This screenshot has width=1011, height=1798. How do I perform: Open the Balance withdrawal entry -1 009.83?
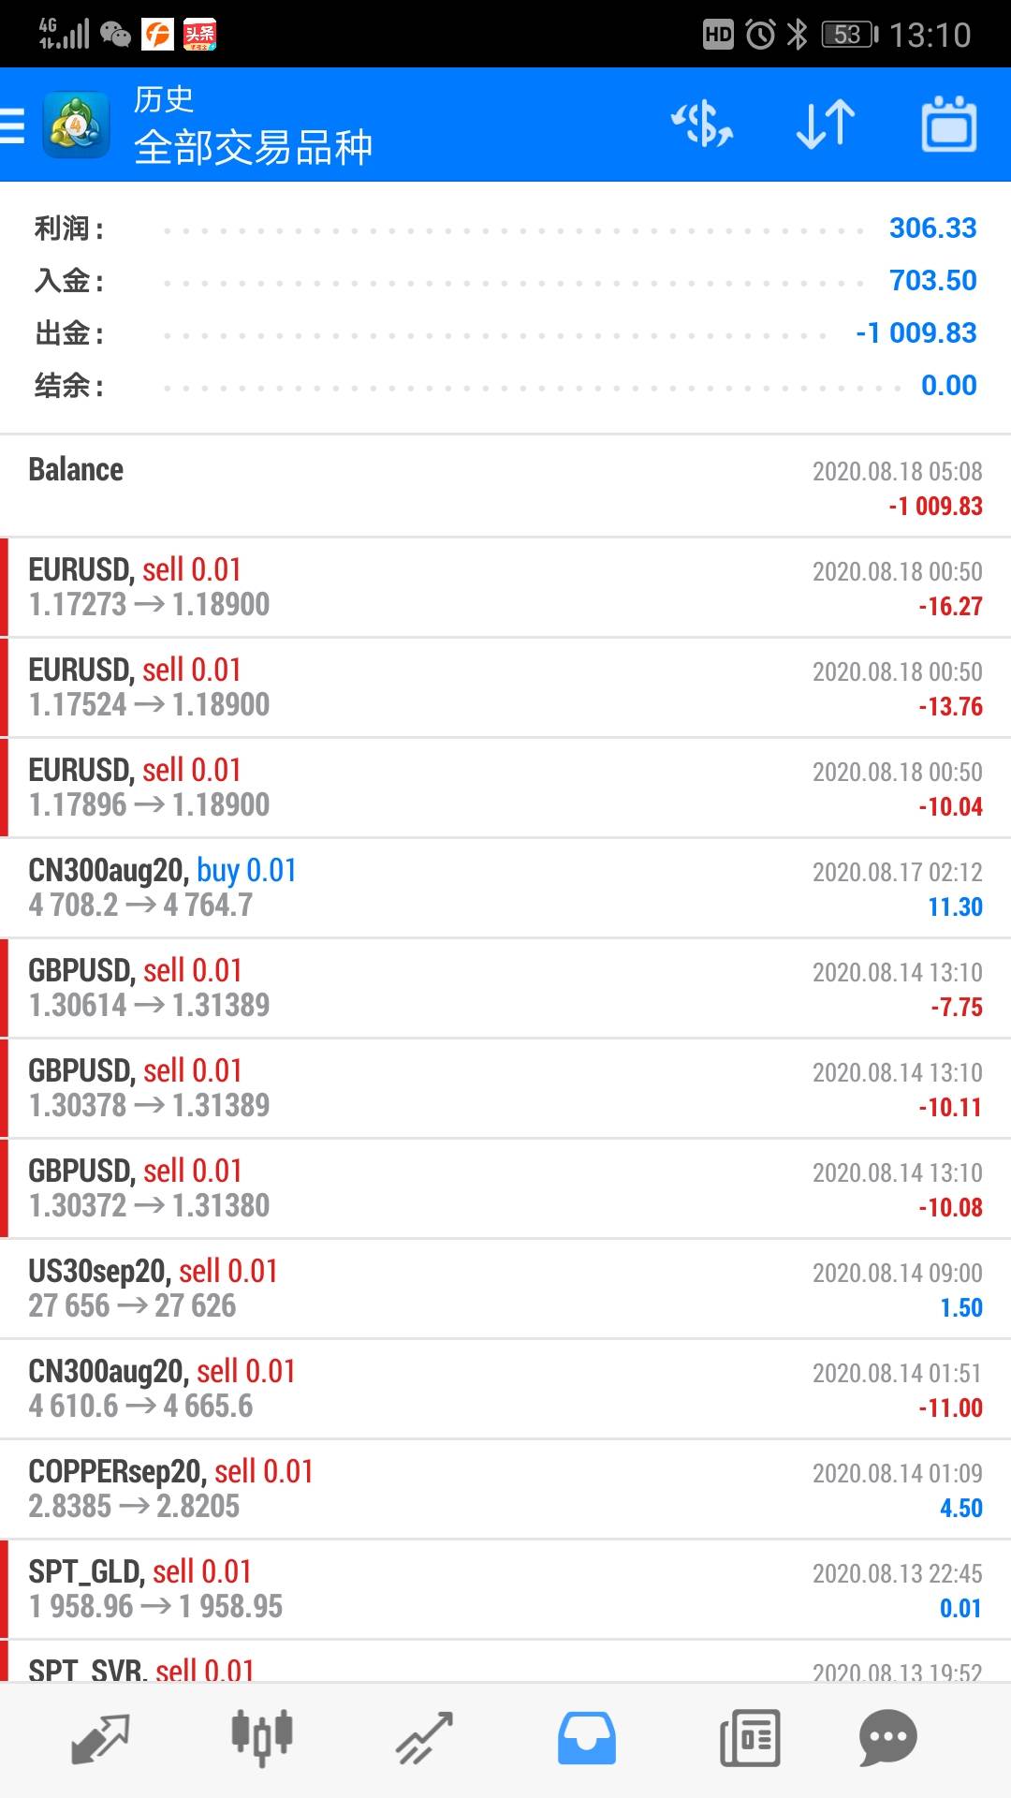coord(505,487)
